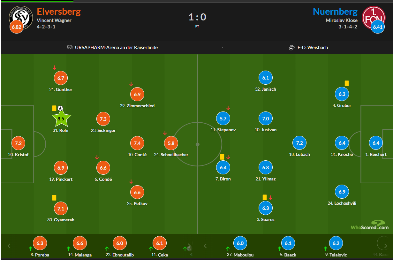Show previous Nuernberg substitutes with left arrow
The height and width of the screenshot is (260, 393).
[x=205, y=246]
